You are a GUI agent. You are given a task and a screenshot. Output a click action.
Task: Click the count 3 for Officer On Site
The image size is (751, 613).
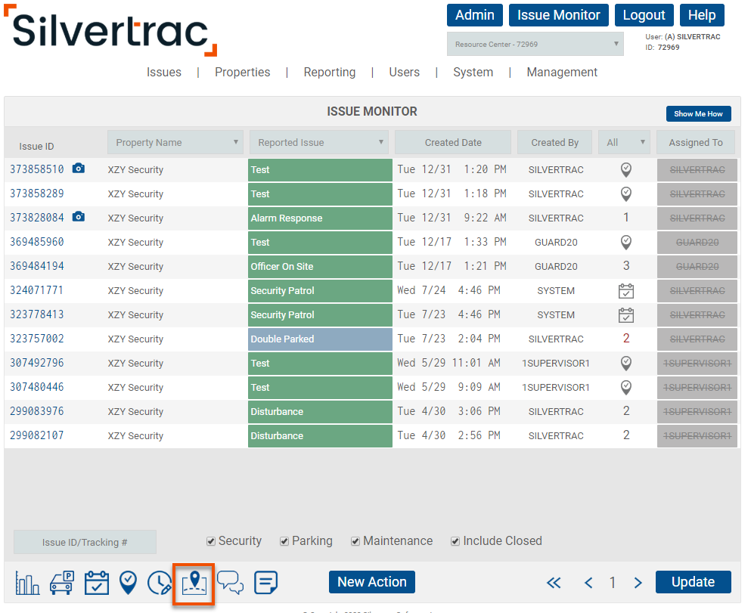click(x=626, y=266)
